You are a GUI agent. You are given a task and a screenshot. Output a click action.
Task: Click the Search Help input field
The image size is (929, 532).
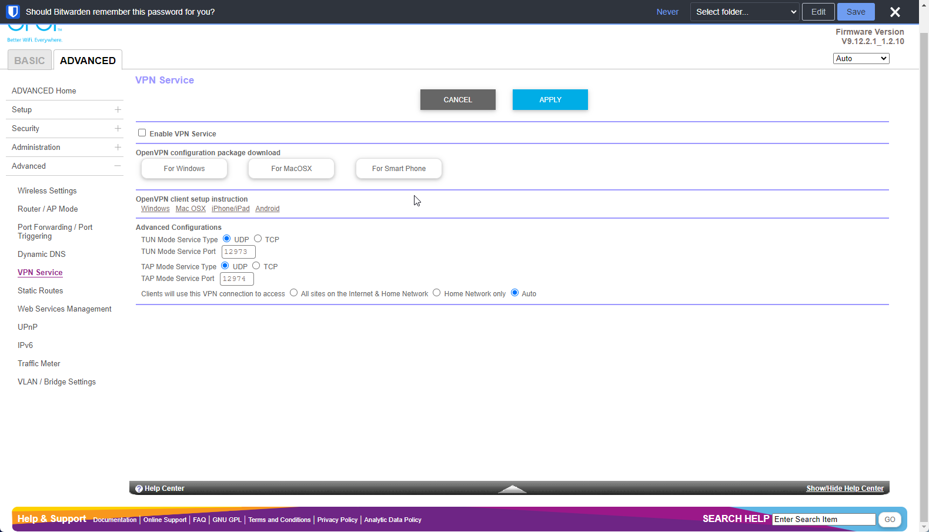(823, 520)
